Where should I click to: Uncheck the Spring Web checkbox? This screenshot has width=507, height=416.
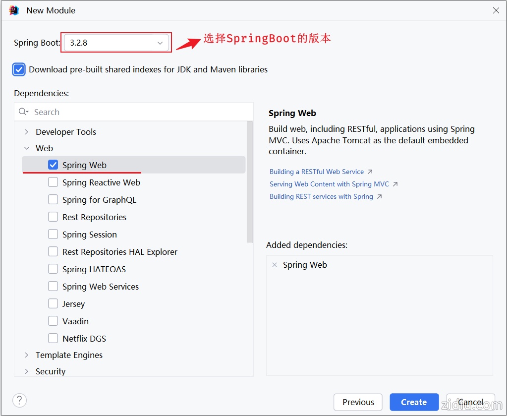pyautogui.click(x=53, y=165)
